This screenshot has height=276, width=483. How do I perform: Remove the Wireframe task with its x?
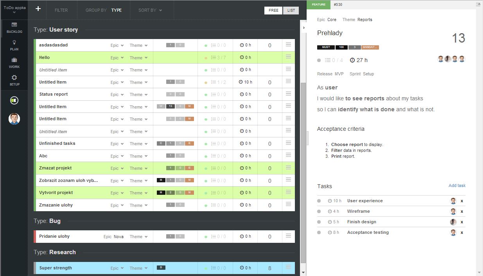click(462, 211)
